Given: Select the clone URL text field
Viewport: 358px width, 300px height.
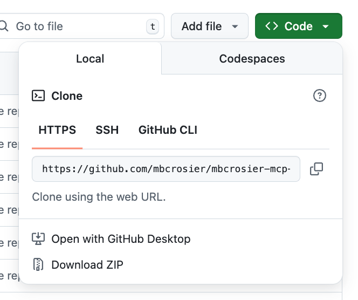Looking at the screenshot, I should click(166, 169).
